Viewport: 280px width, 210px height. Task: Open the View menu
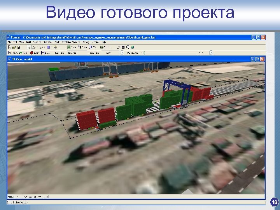(21, 42)
